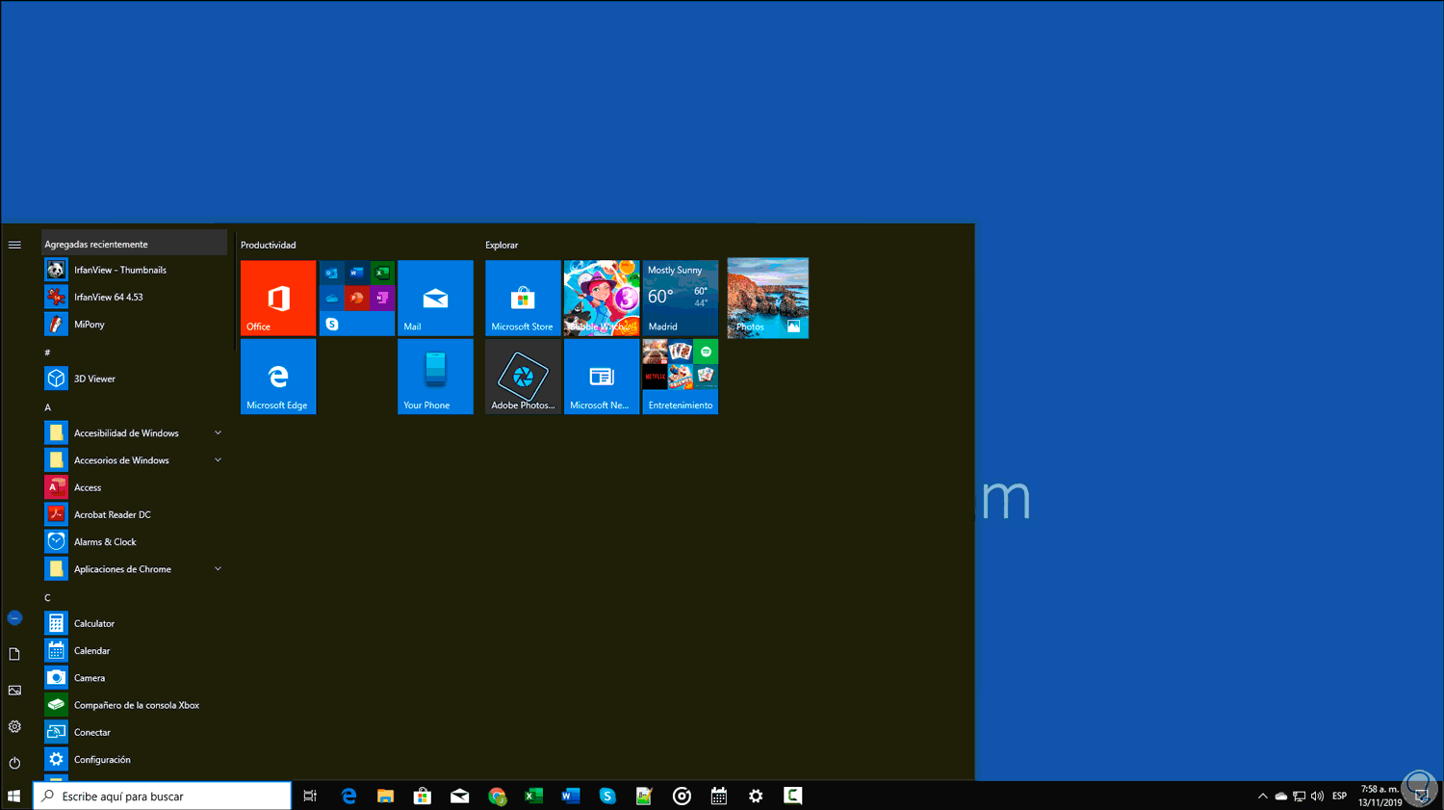
Task: Click the letter A section header
Action: click(47, 407)
